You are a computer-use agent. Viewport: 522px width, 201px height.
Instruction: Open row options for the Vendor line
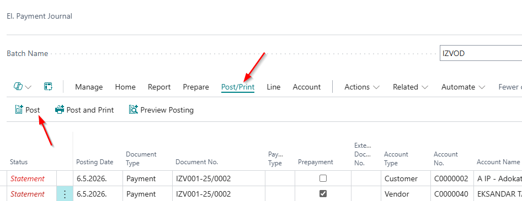[x=65, y=194]
